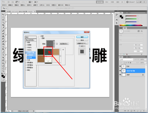Toggle Quick Mask mode at toolbox bottom

pos(3,79)
